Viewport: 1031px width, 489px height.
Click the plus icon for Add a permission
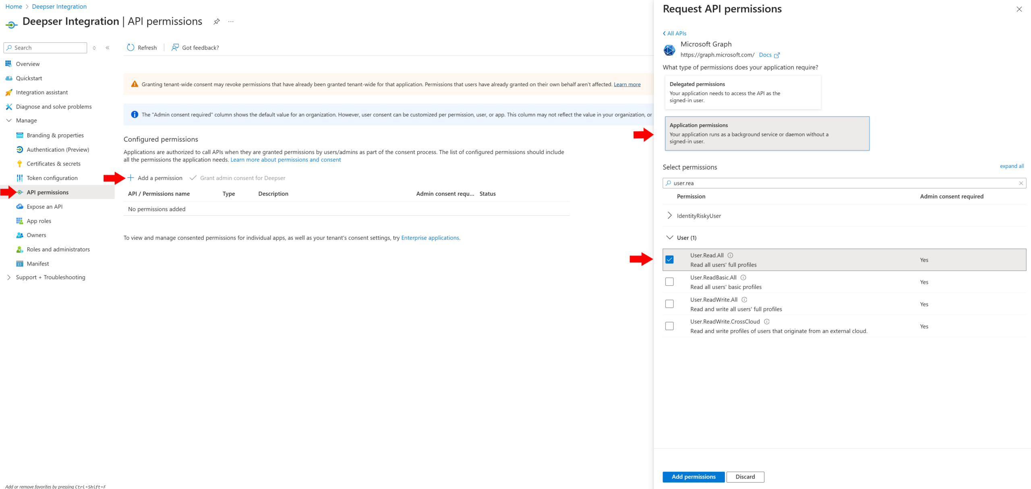[130, 178]
